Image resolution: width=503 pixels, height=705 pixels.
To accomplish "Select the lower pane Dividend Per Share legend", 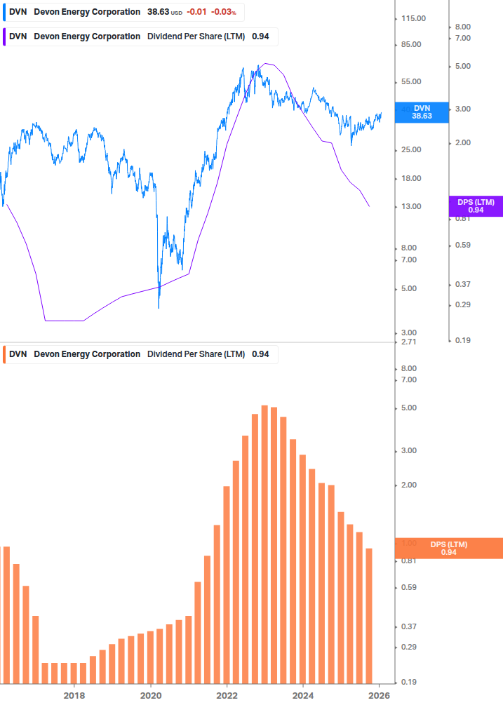I will [140, 354].
